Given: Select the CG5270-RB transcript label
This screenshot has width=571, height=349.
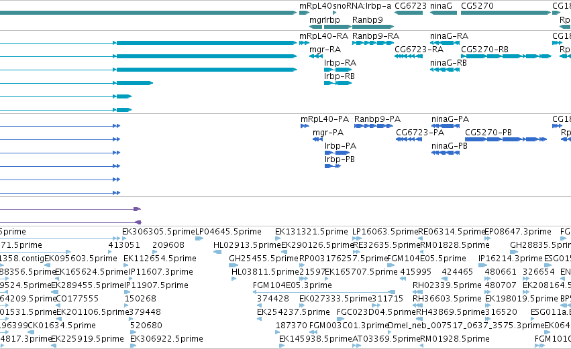Looking at the screenshot, I should click(x=484, y=50).
